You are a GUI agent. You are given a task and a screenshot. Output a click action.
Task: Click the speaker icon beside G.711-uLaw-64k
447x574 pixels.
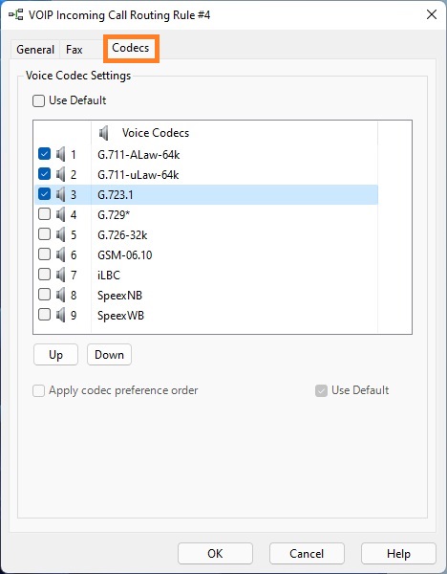pos(61,174)
